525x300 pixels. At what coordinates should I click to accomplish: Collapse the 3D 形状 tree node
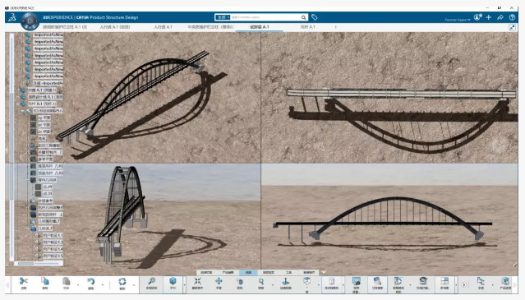click(23, 111)
